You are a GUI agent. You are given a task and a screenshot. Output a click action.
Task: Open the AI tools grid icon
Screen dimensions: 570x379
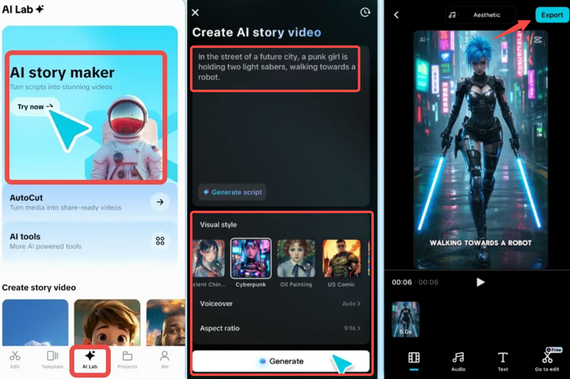click(160, 241)
